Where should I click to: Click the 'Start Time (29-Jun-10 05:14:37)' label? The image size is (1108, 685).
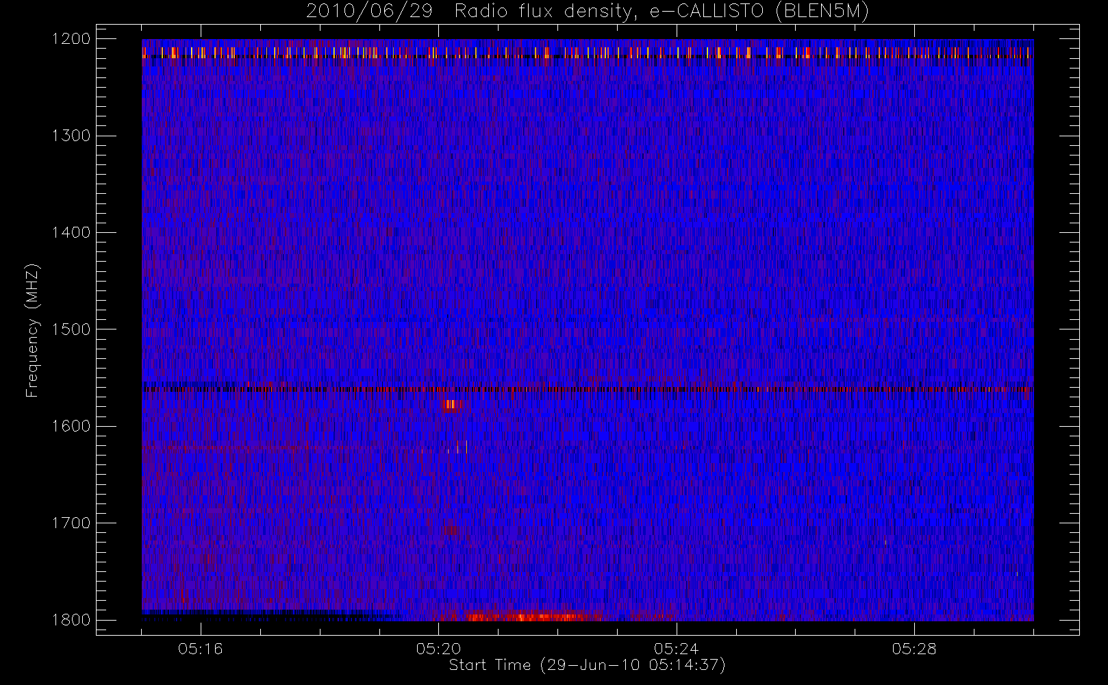tap(587, 665)
